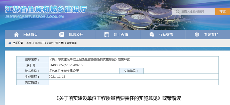Follow the 首页 breadcrumb link

point(29,43)
